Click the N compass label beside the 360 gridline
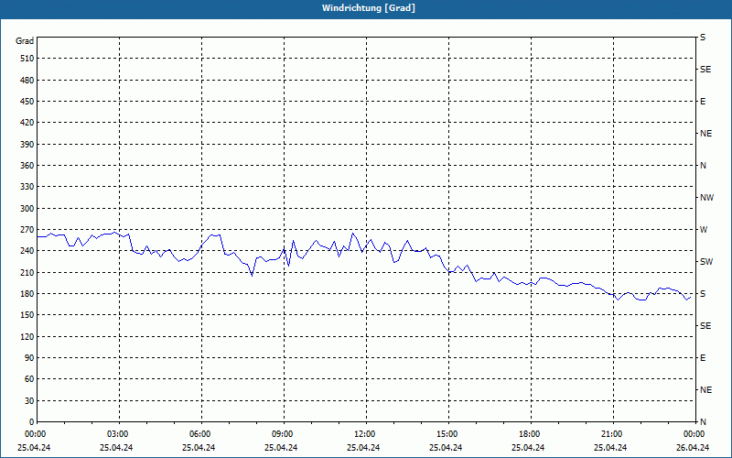The width and height of the screenshot is (732, 458). (703, 166)
